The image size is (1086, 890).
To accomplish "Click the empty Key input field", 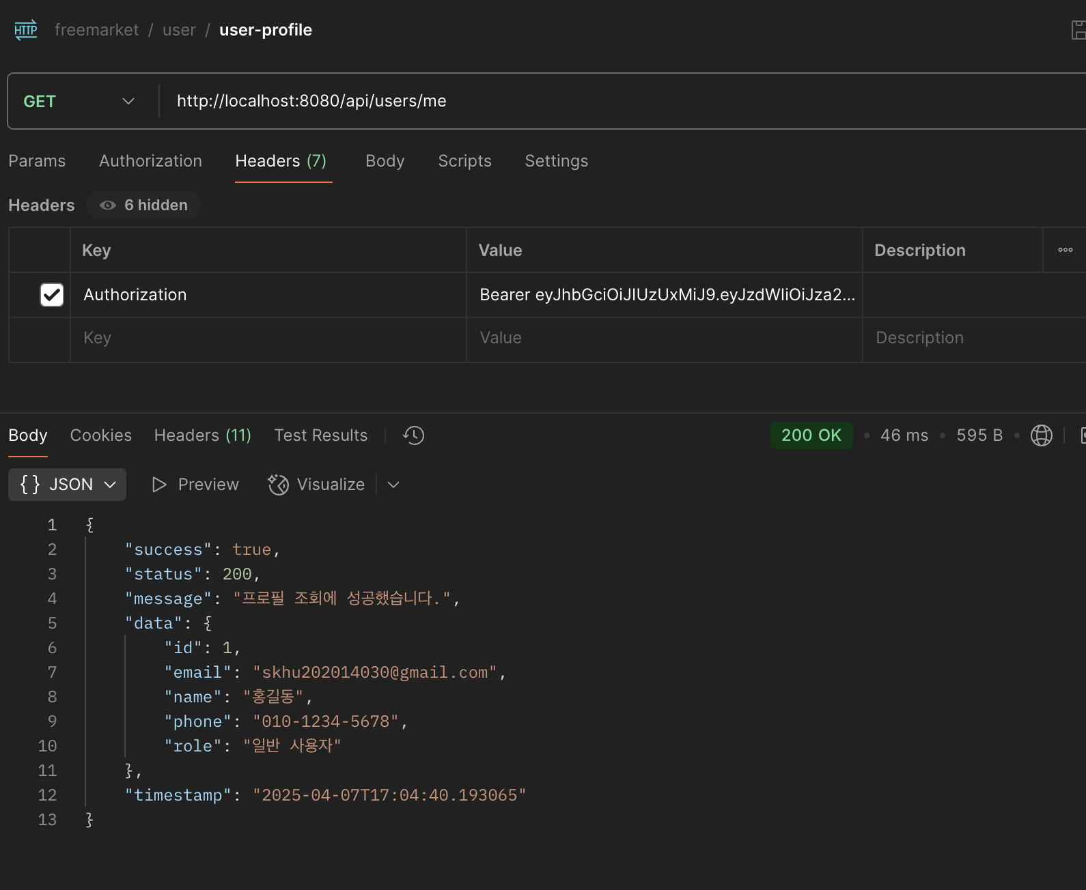I will [266, 338].
